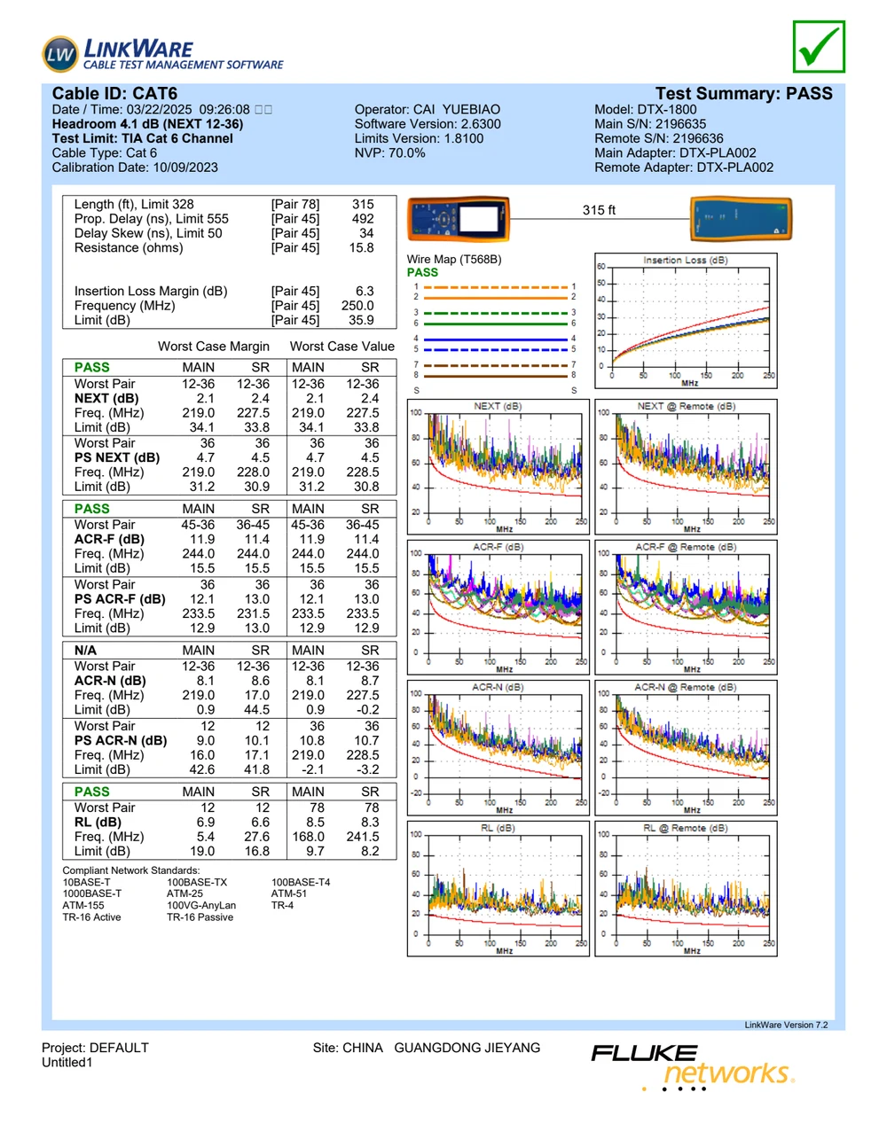The image size is (887, 1147).
Task: Click the Wire Map (T568B) label
Action: pos(454,260)
